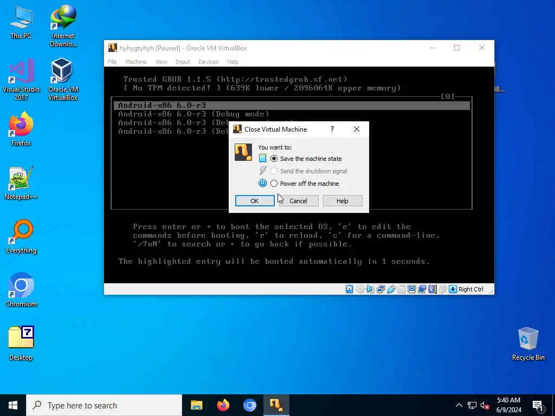Select Notepad++ desktop shortcut
555x416 pixels.
point(21,183)
